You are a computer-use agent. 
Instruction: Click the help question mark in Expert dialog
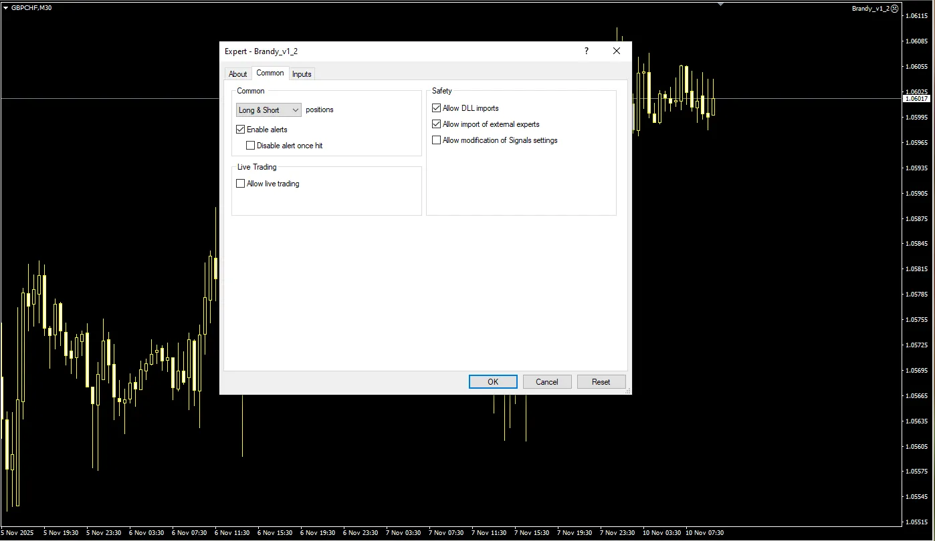pyautogui.click(x=587, y=51)
